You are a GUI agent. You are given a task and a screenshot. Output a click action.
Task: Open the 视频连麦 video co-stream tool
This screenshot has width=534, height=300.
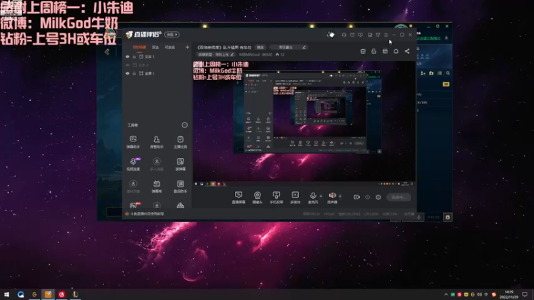pyautogui.click(x=133, y=164)
